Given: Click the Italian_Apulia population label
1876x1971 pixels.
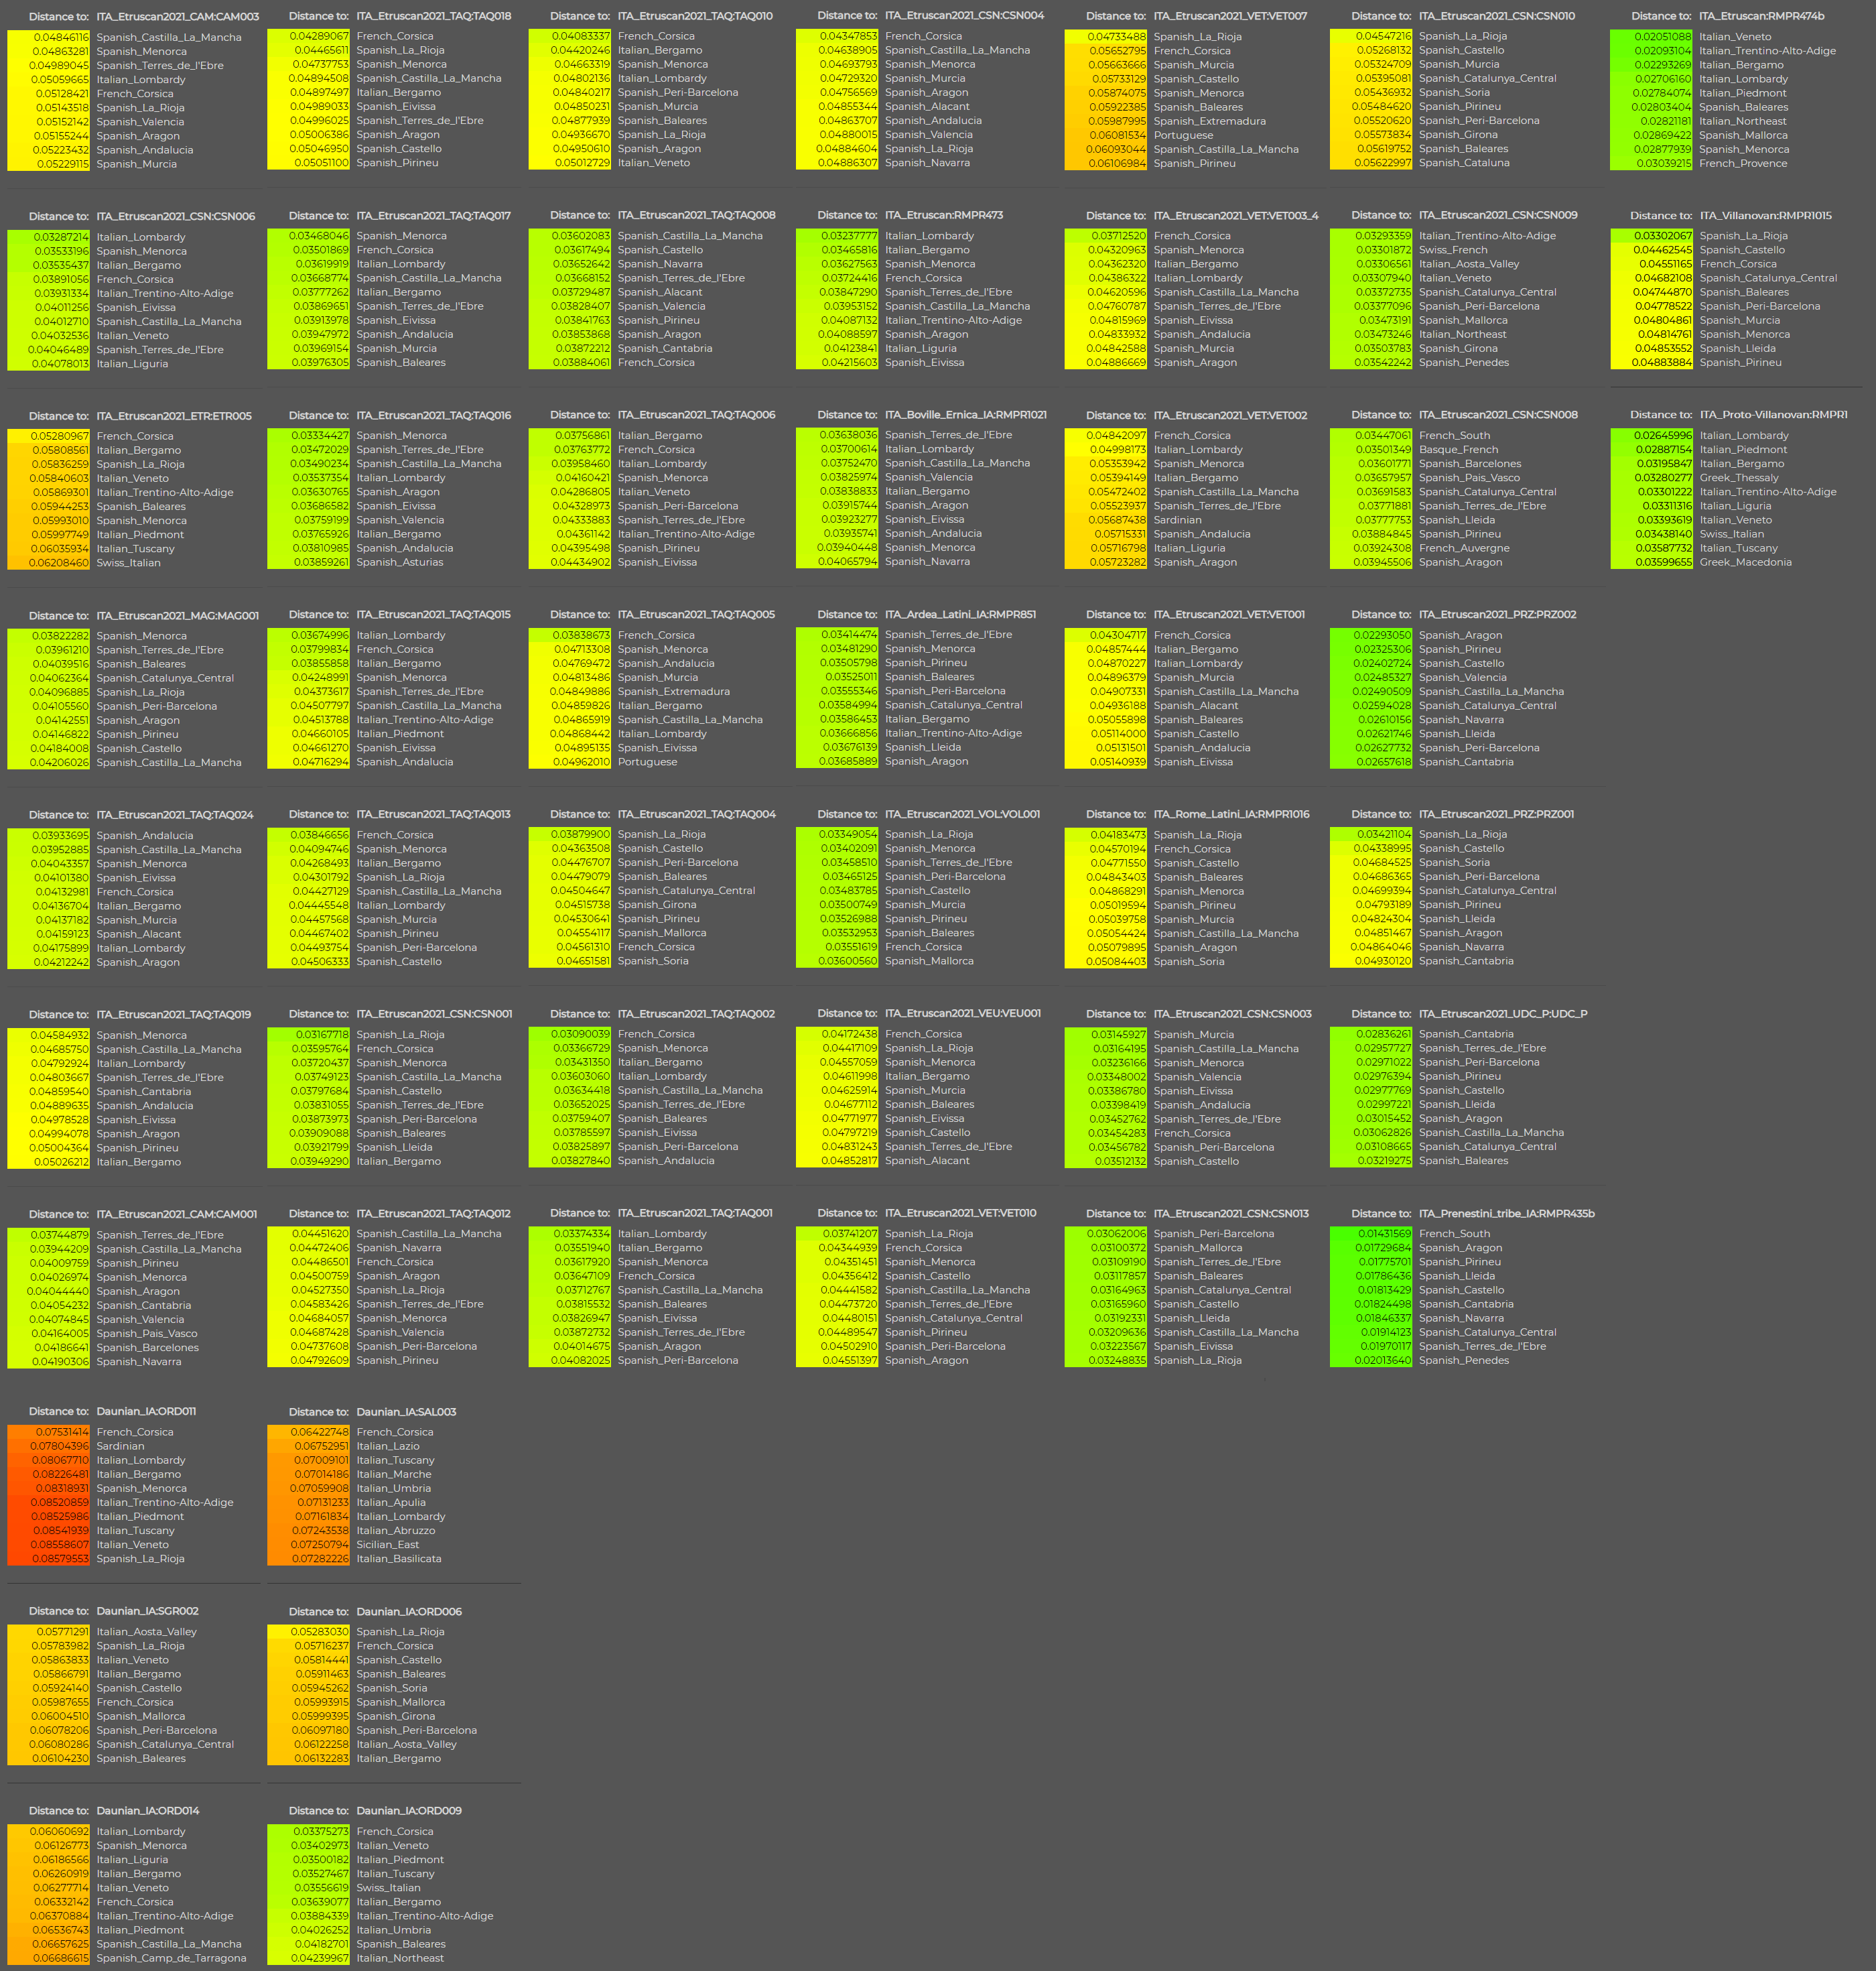Looking at the screenshot, I should pos(390,1502).
